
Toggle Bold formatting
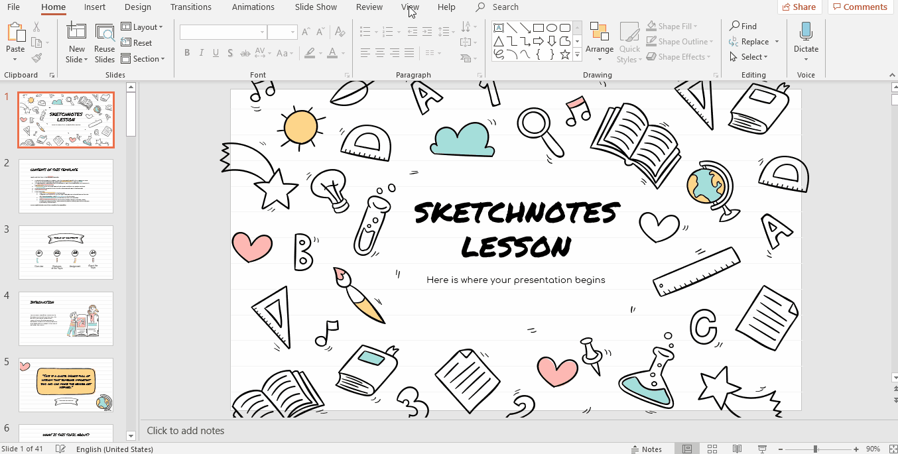(186, 52)
